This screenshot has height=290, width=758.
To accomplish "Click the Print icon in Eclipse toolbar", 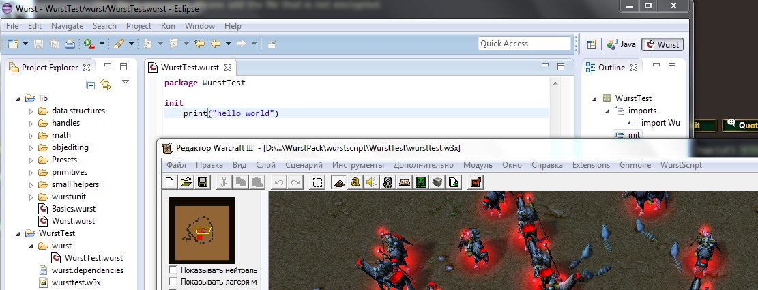I will pyautogui.click(x=70, y=44).
